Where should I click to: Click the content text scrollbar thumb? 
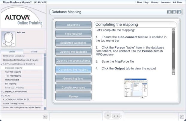(x=173, y=51)
